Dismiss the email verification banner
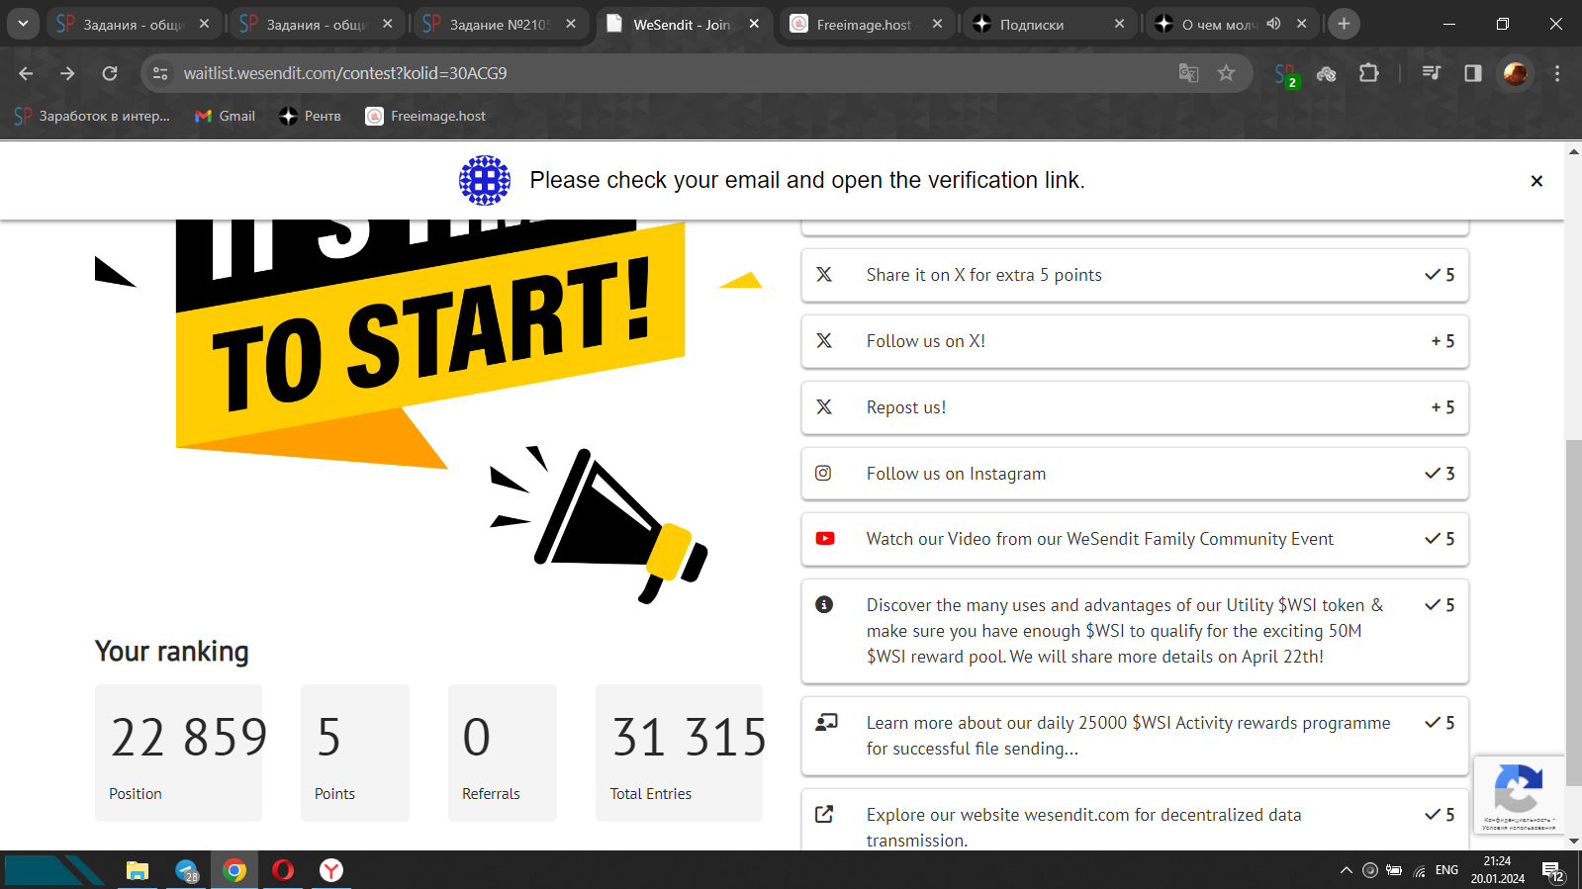Viewport: 1582px width, 889px height. tap(1536, 181)
